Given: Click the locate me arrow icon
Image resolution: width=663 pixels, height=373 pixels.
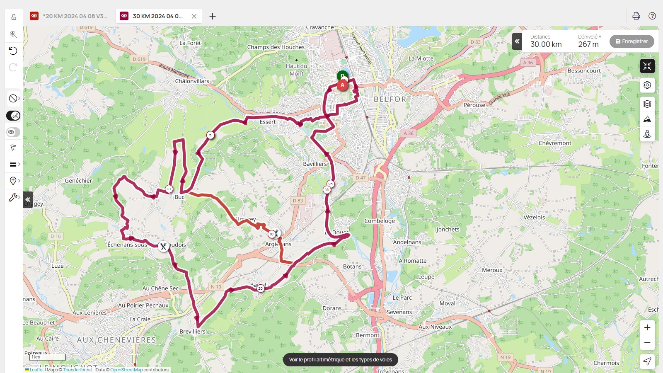Looking at the screenshot, I should point(647,361).
